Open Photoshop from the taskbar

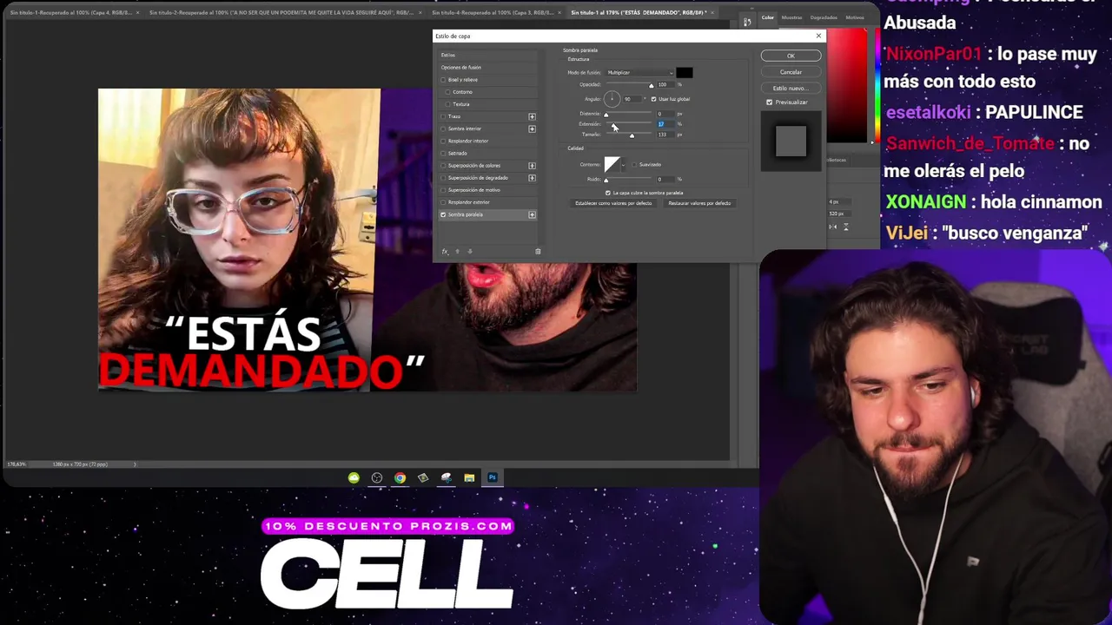click(x=493, y=477)
